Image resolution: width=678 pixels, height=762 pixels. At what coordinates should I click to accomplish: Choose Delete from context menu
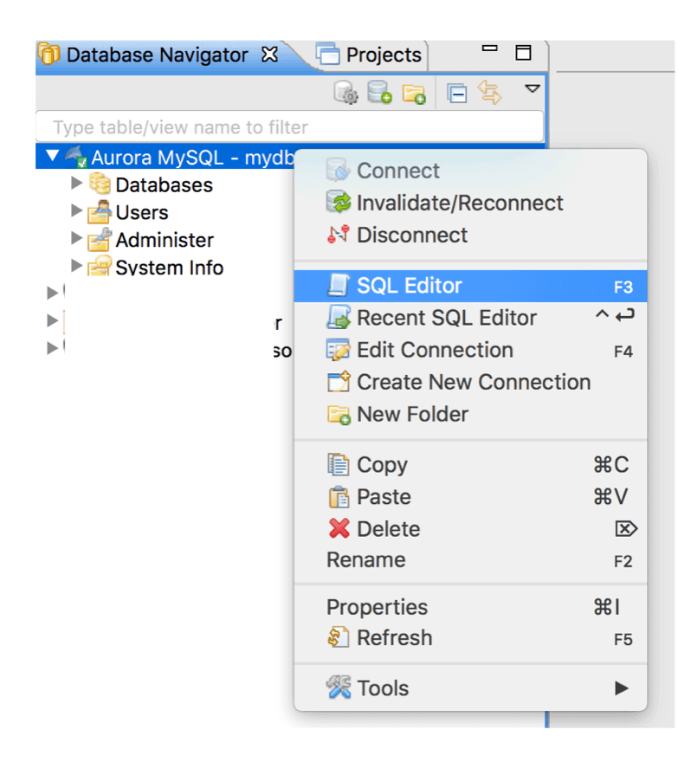coord(470,529)
